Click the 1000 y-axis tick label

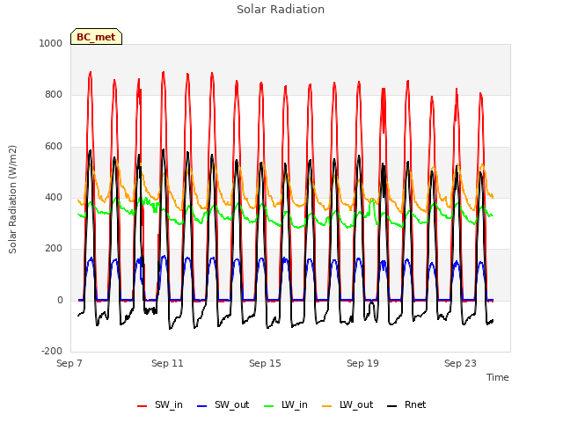[x=51, y=43]
